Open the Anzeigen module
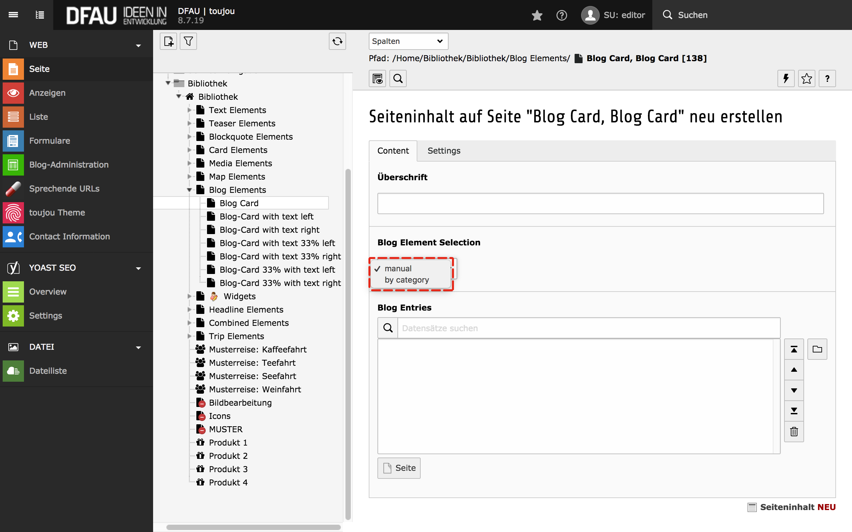This screenshot has width=852, height=532. 77,93
